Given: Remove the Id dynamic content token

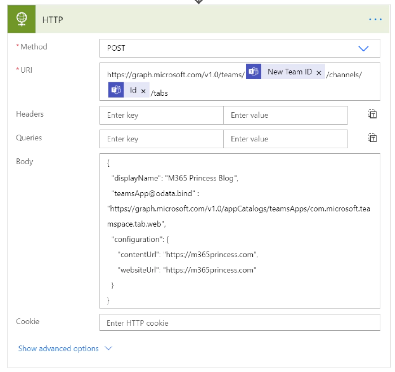Looking at the screenshot, I should point(143,91).
